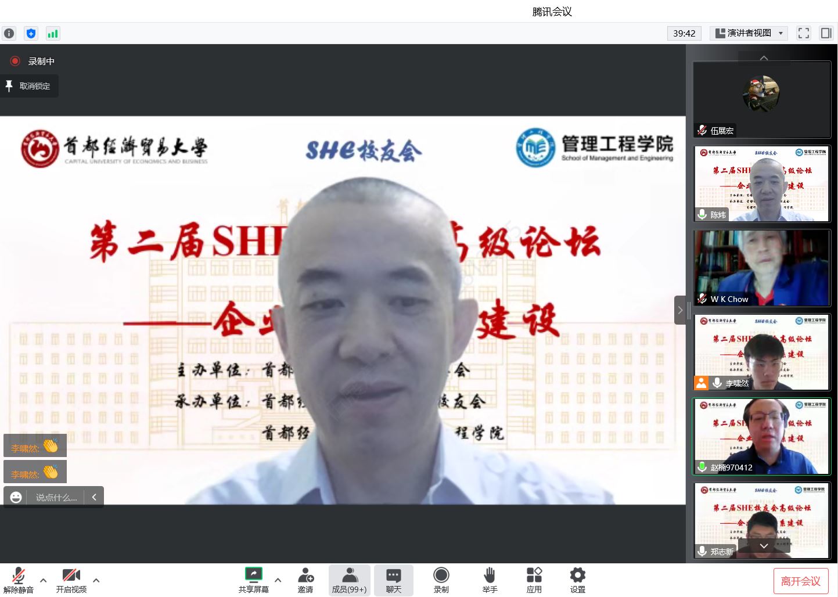Expand audio options next to 解除静音

pos(44,580)
